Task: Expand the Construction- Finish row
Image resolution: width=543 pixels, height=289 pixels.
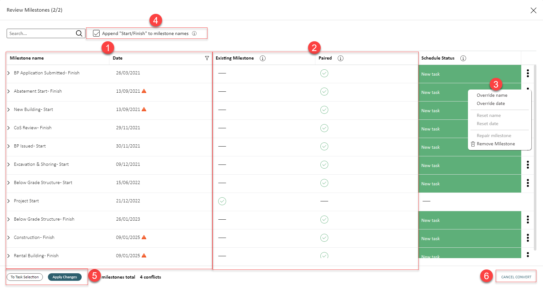Action: (x=9, y=238)
